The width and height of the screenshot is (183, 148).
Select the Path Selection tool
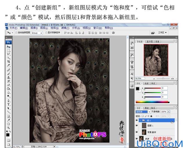[8, 108]
